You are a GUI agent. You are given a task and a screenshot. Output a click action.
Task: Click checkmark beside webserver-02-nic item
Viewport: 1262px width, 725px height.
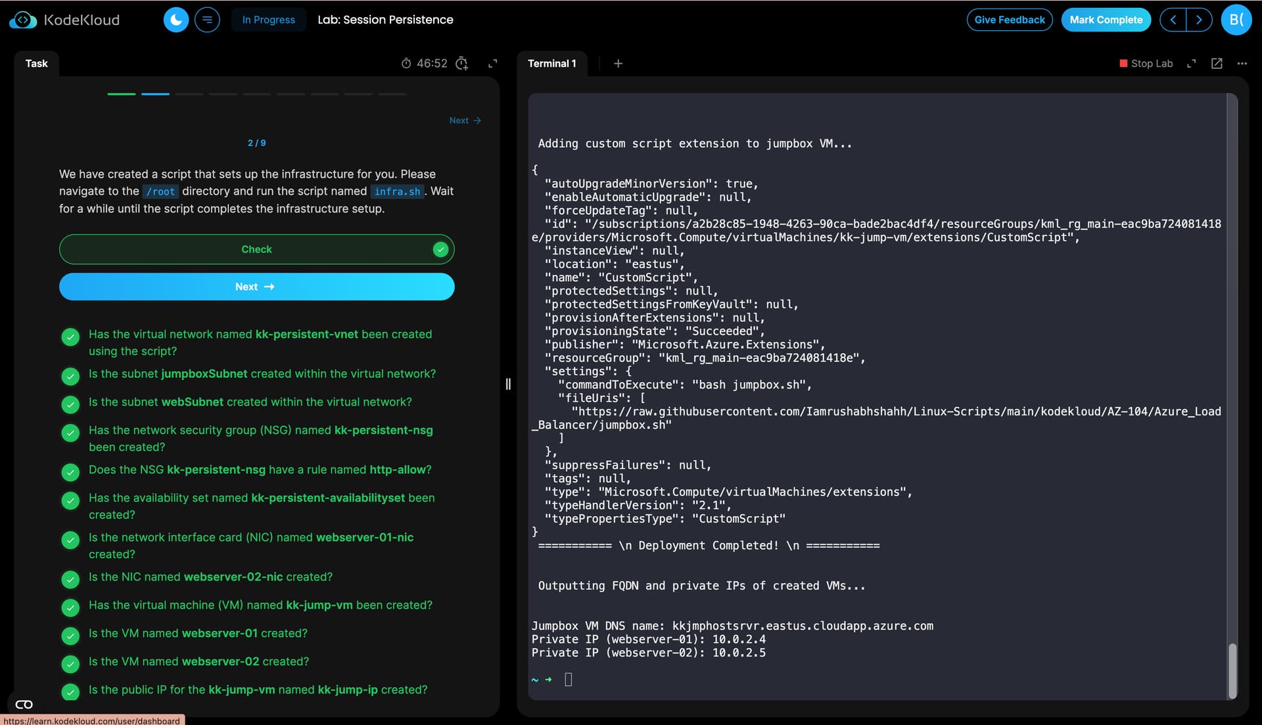(x=70, y=579)
